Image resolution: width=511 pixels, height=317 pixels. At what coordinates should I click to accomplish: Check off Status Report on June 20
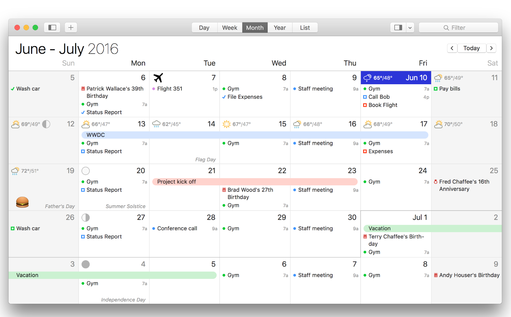[x=83, y=190]
